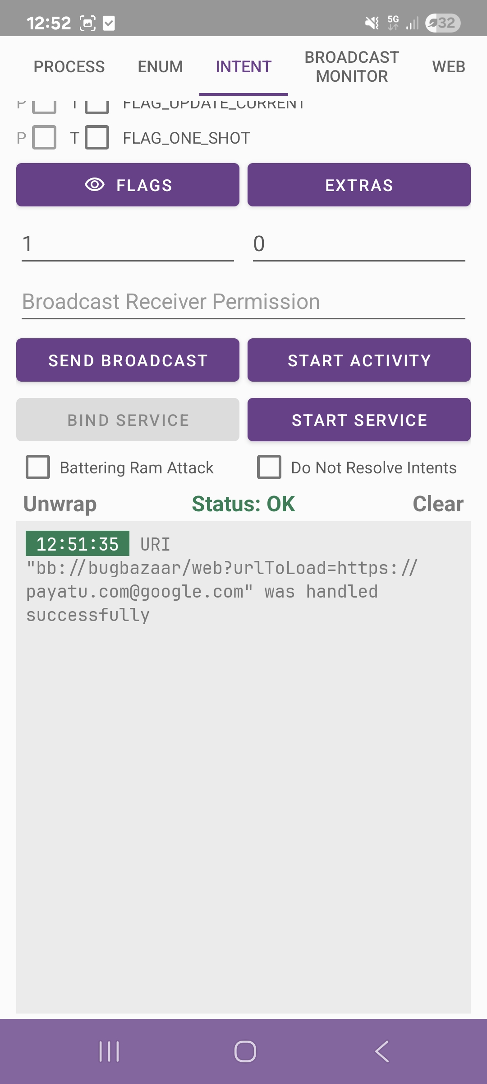Enable the Battering Ram Attack checkbox

click(x=38, y=467)
